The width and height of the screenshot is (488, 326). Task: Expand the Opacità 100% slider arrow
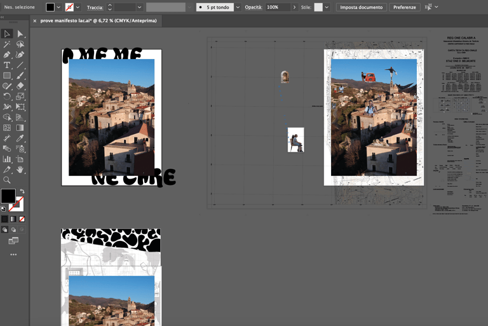point(294,7)
